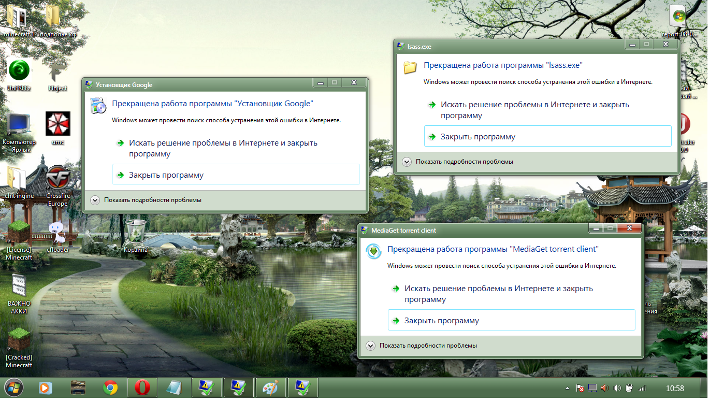Launch Windows Media Player from taskbar
This screenshot has width=709, height=402.
tap(46, 387)
